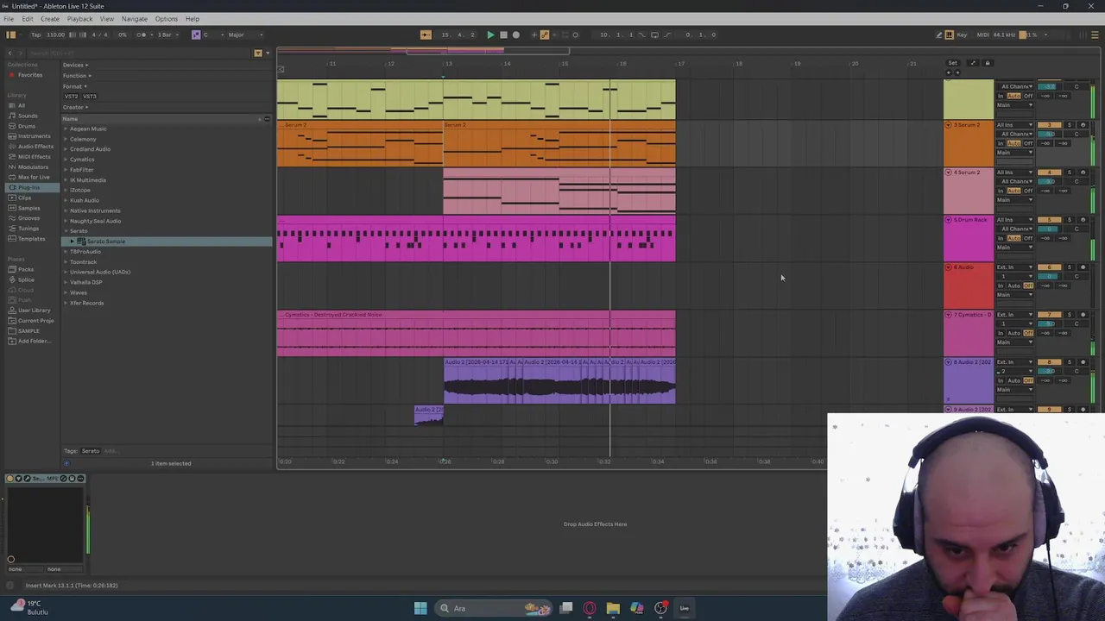Click Add Folder in Places
1105x621 pixels.
pyautogui.click(x=33, y=341)
